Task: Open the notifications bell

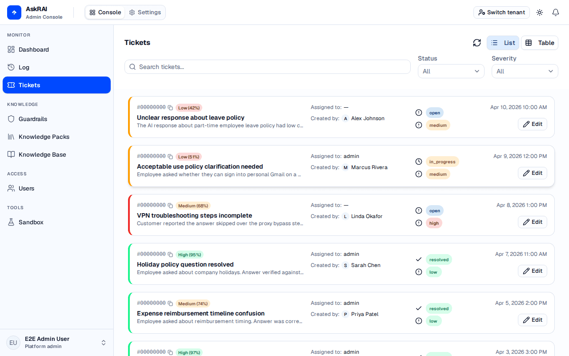Action: (556, 12)
